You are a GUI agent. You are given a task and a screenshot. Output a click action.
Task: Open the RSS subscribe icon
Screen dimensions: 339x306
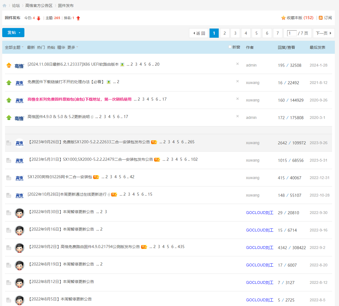[321, 18]
